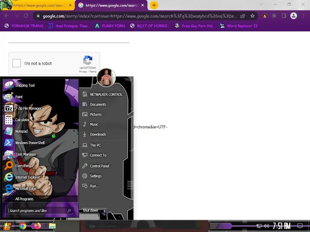Open Settings from the start menu
The height and width of the screenshot is (232, 310).
[x=103, y=176]
